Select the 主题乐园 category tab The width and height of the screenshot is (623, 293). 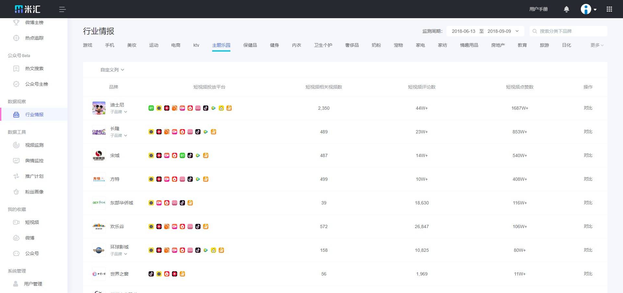click(x=221, y=45)
